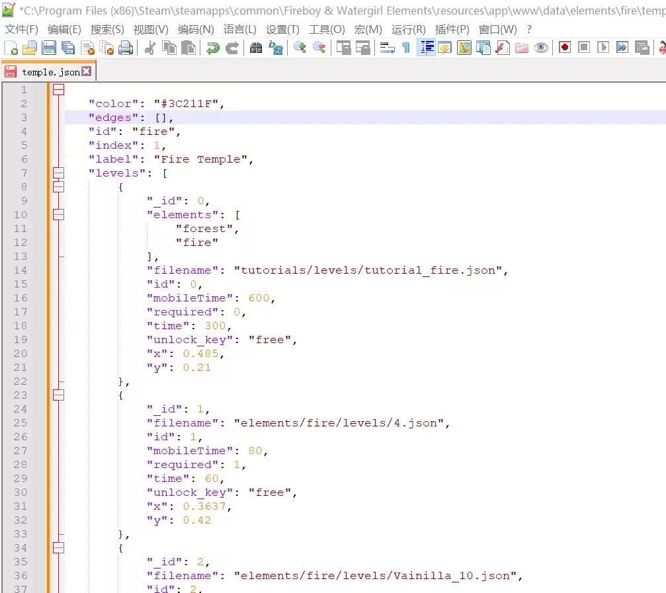This screenshot has width=666, height=593.
Task: Click the Redo arrow icon
Action: [x=232, y=48]
